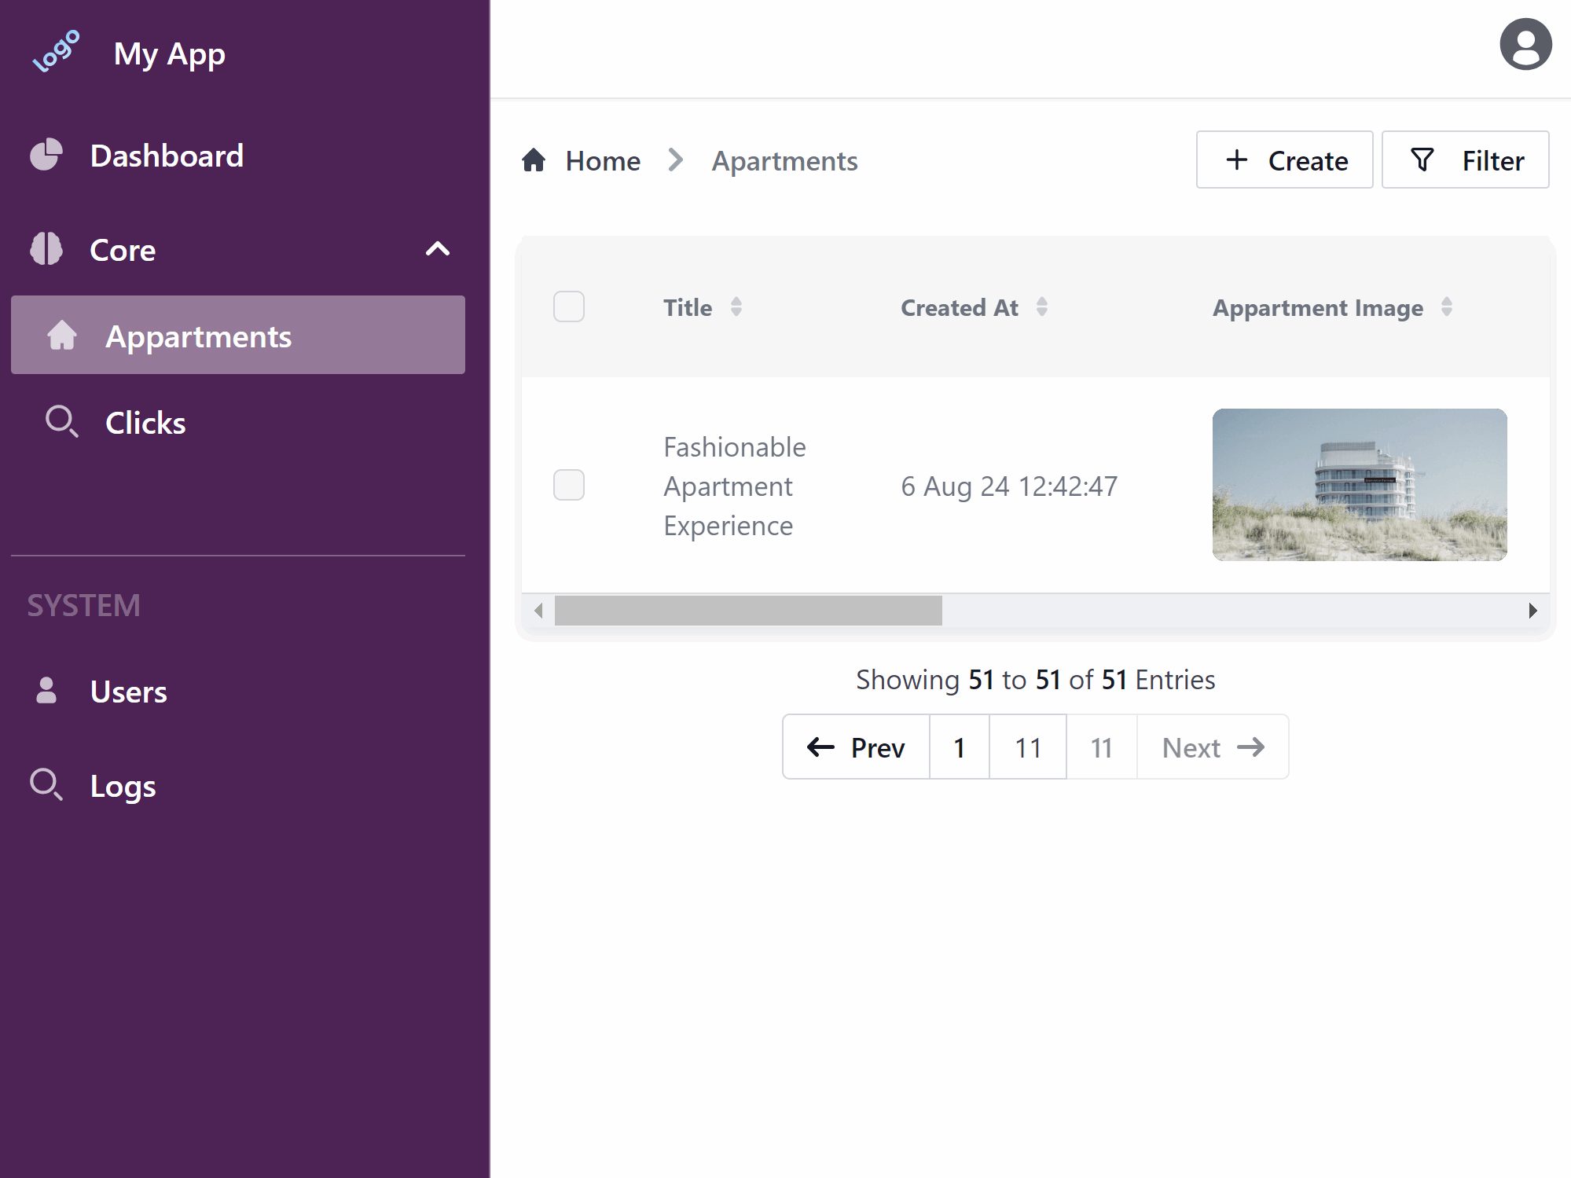1571x1178 pixels.
Task: Click the Home breadcrumb house icon
Action: pyautogui.click(x=534, y=160)
